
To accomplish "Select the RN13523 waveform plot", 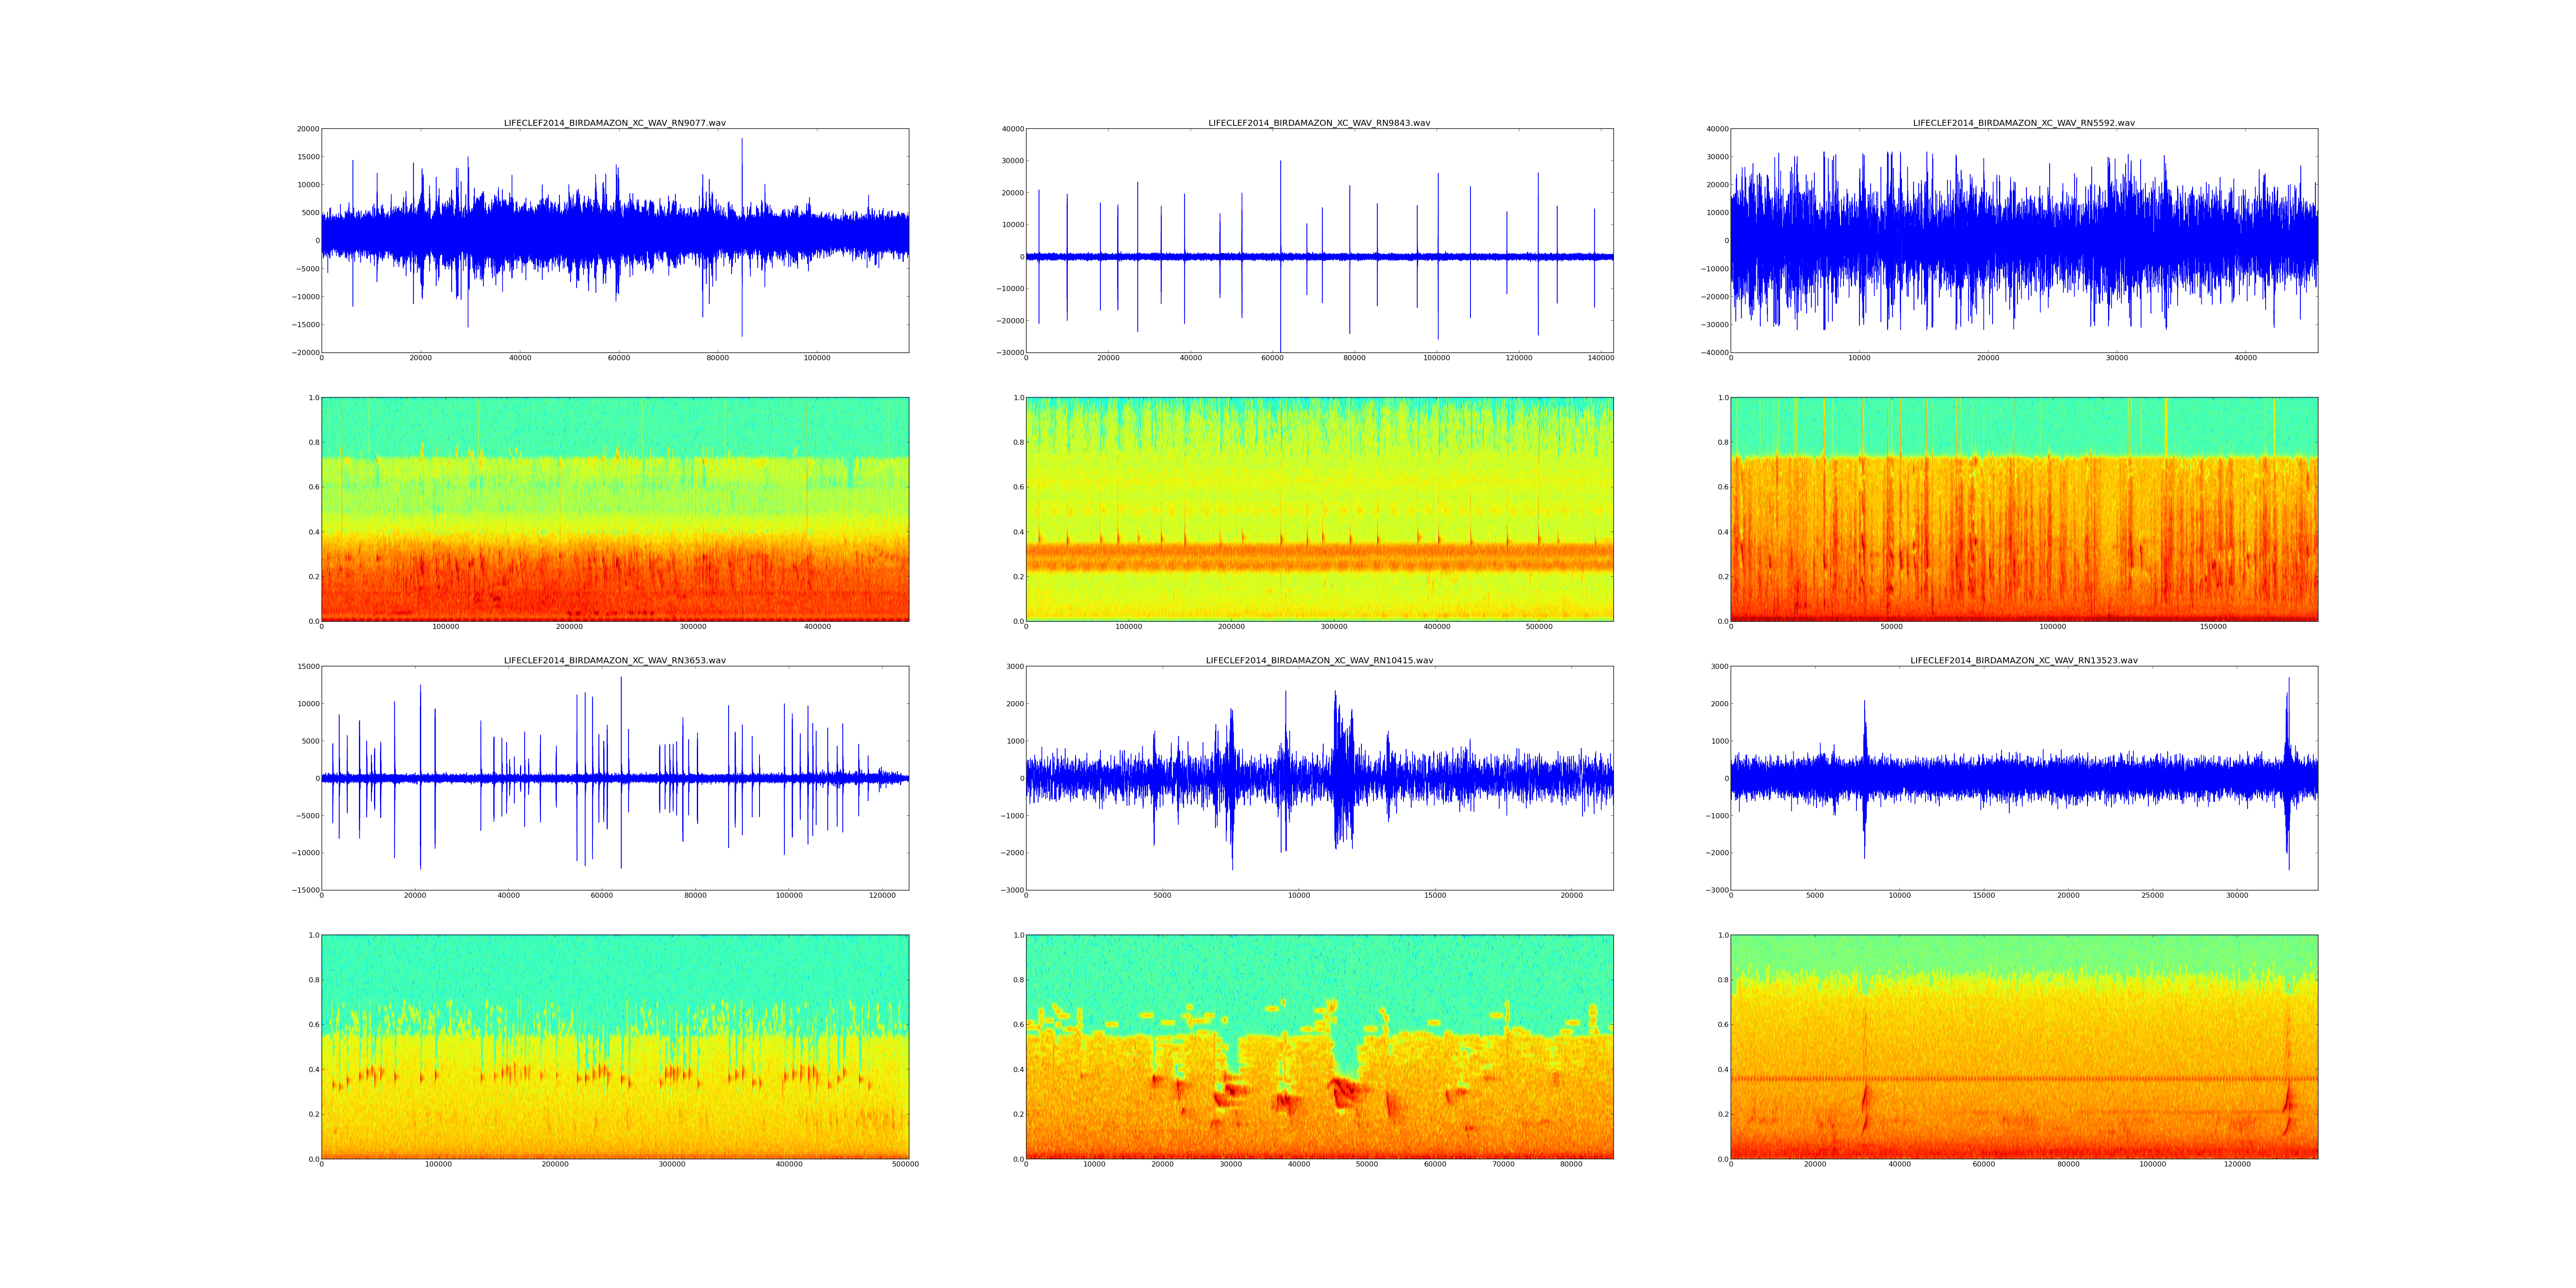I will click(x=2023, y=778).
